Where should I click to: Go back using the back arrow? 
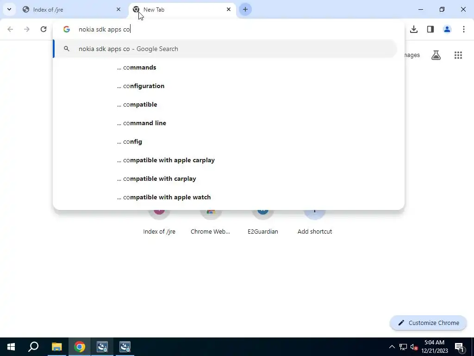pyautogui.click(x=10, y=29)
